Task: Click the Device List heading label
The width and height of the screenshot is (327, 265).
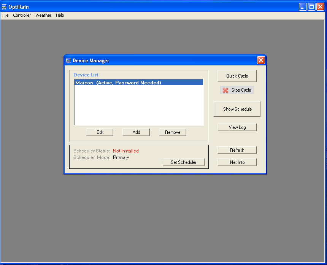Action: [x=86, y=75]
